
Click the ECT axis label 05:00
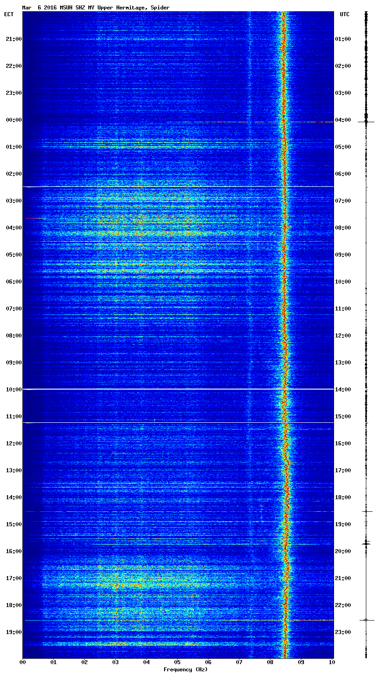13,255
